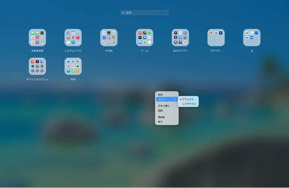
Task: Open the folder labeled 文
Action: coord(252,38)
